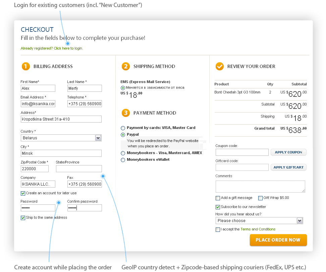Click the orange step 3 Payment Method badge
Viewport: 326px width, 272px height.
tap(126, 113)
